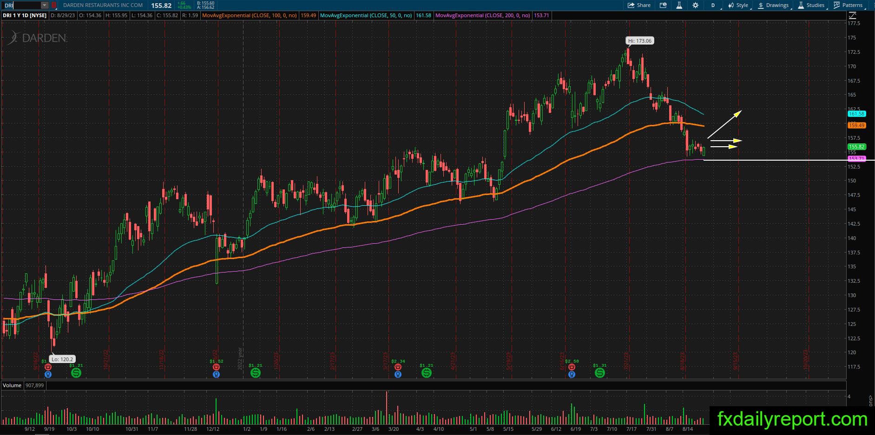This screenshot has height=435, width=875.
Task: Open the Edit Studies flask icon
Action: point(679,5)
